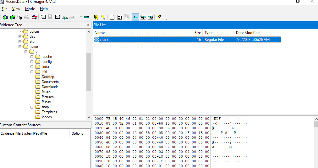
Task: Click Add to Custom Content Image icon
Action: coord(65,17)
